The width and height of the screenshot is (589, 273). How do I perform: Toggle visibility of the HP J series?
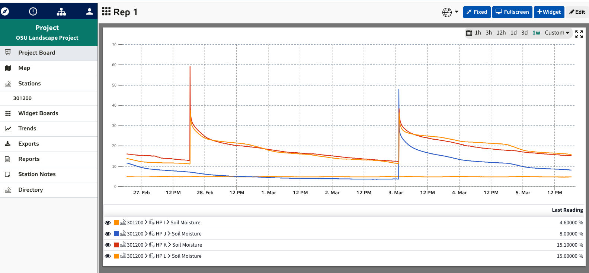click(108, 234)
